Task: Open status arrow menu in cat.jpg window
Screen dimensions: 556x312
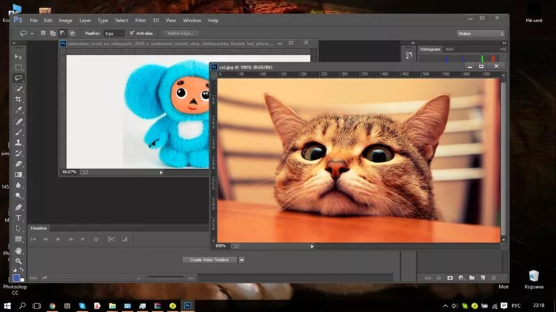Action: 312,246
